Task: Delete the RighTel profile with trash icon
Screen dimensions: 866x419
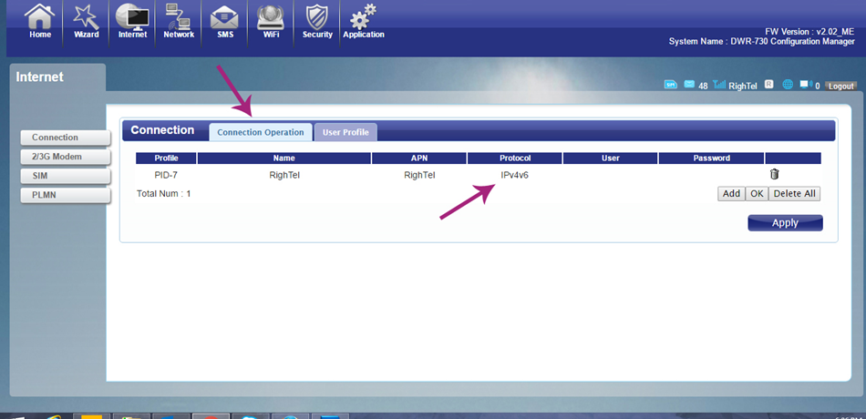Action: pyautogui.click(x=774, y=175)
